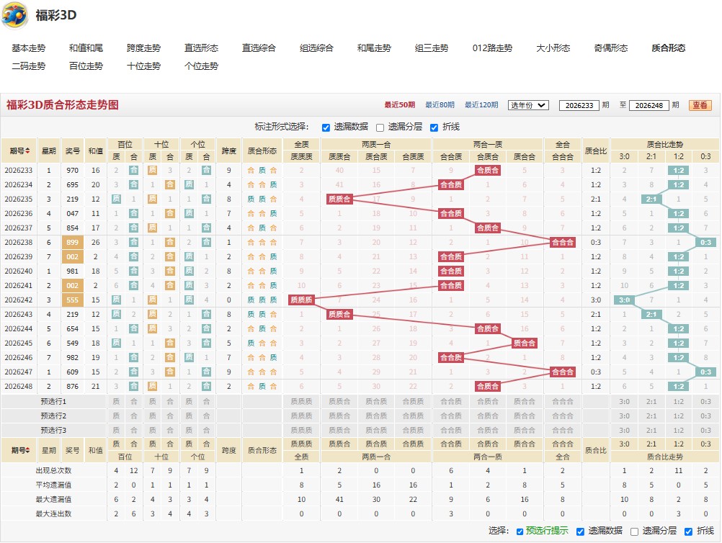This screenshot has height=543, width=722.
Task: Click 2:1 ratio marker in row 2026243
Action: [651, 314]
